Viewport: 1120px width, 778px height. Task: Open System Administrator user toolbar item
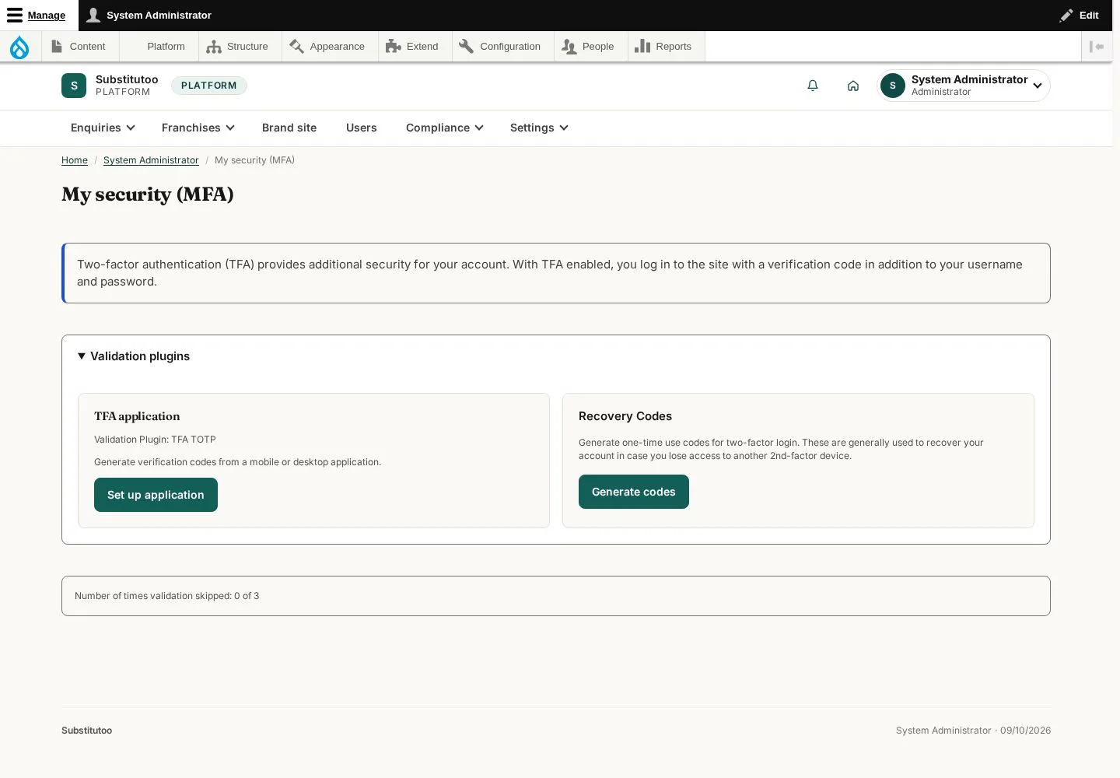tap(149, 16)
